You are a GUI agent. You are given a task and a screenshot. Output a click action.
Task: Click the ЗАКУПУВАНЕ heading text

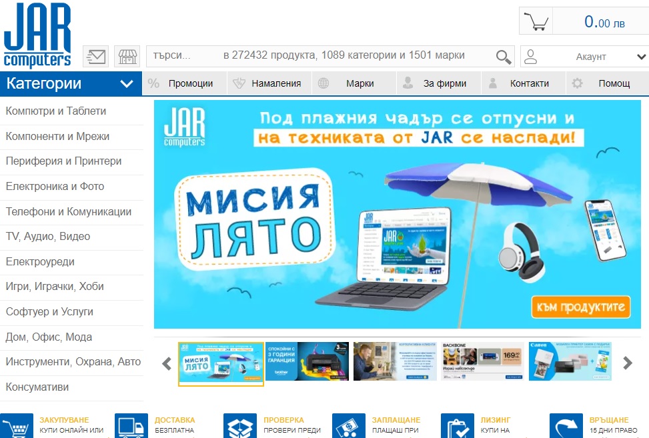tap(64, 420)
